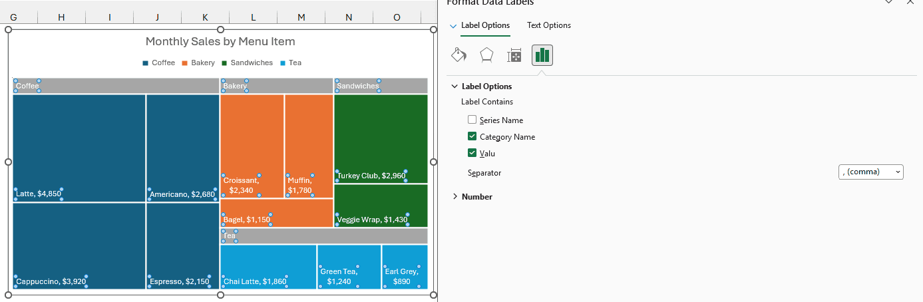Viewport: 923px width, 302px height.
Task: Select column L header
Action: pos(253,17)
